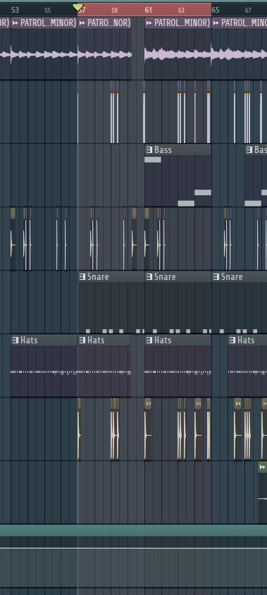Select the Hats clip title at bar 61

tap(163, 340)
